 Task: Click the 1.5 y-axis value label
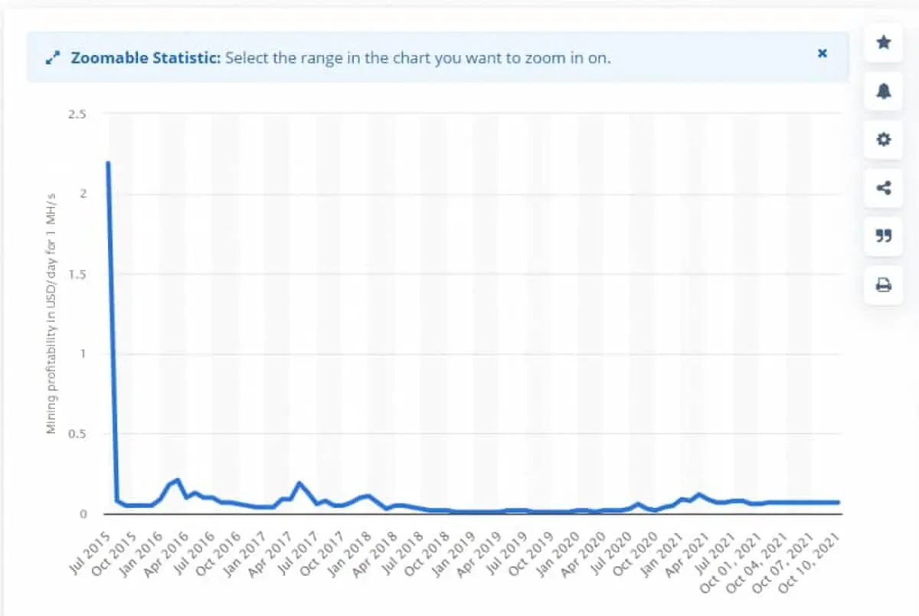point(78,274)
